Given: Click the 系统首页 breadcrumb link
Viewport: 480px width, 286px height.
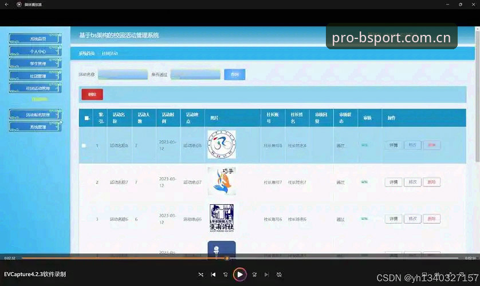Looking at the screenshot, I should tap(86, 53).
